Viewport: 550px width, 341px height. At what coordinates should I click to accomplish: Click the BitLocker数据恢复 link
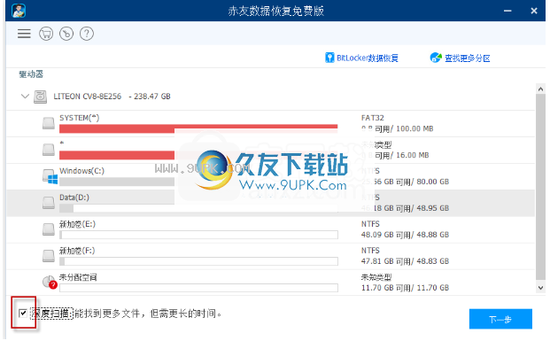pos(368,58)
